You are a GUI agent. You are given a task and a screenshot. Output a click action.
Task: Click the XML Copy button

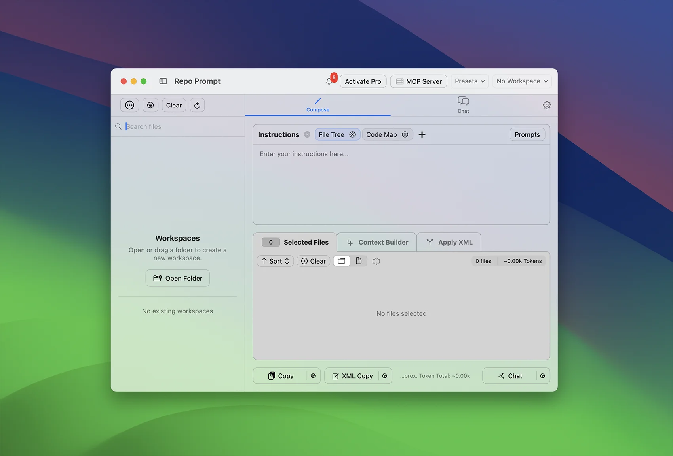coord(352,376)
